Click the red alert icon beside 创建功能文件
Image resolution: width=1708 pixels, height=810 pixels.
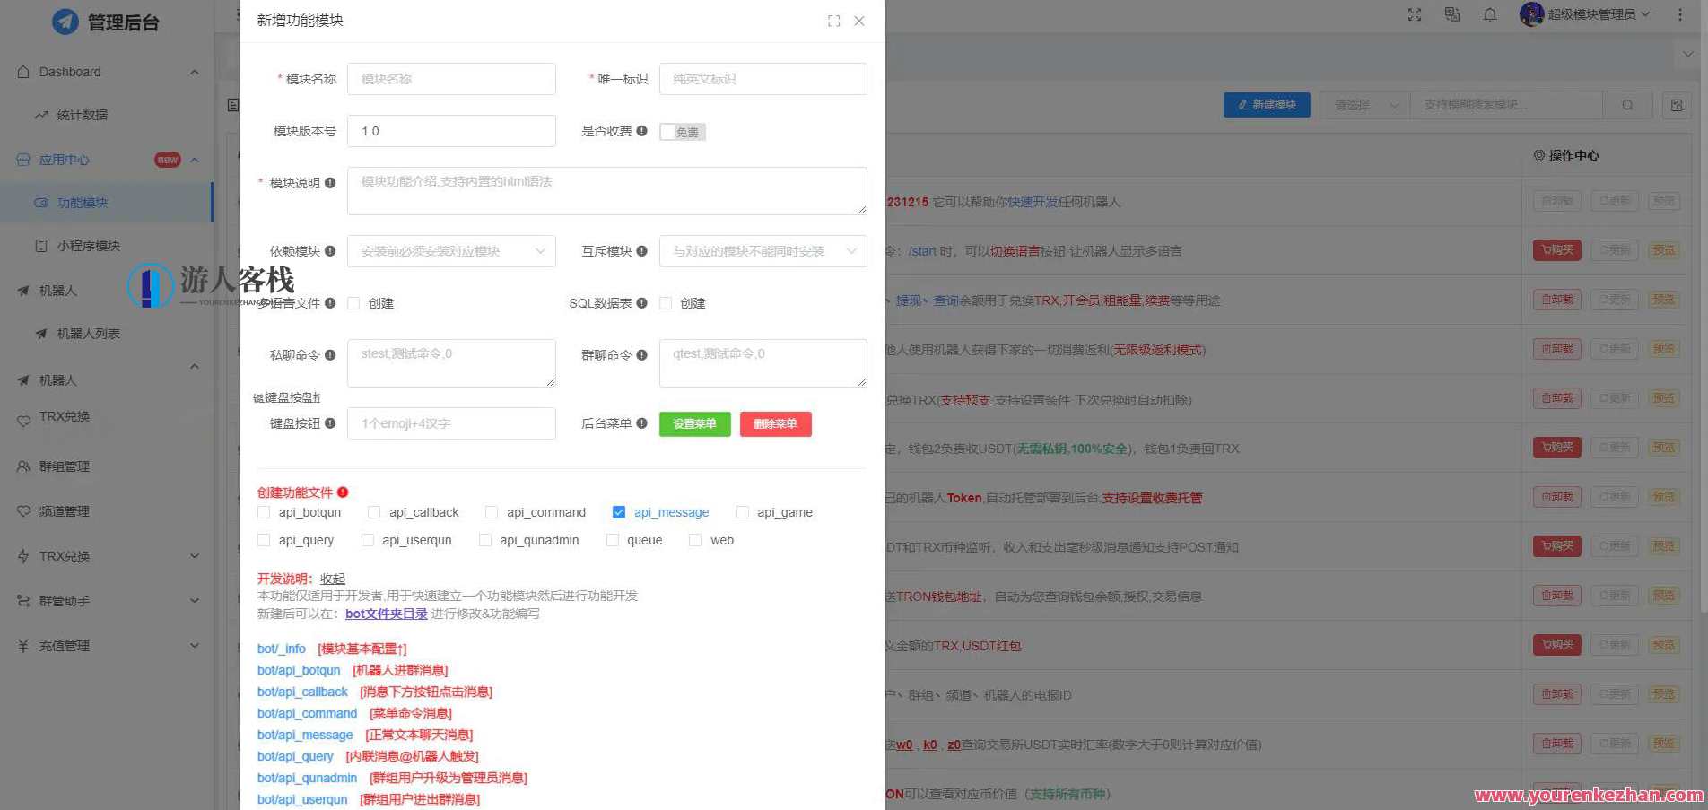(x=343, y=492)
